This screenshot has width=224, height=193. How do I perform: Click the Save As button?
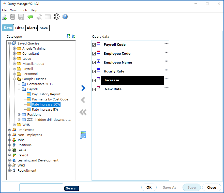[170, 187]
